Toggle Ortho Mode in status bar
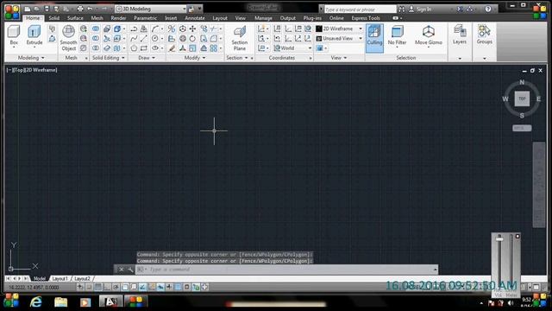Viewport: 552px width, 311px height. [x=107, y=287]
